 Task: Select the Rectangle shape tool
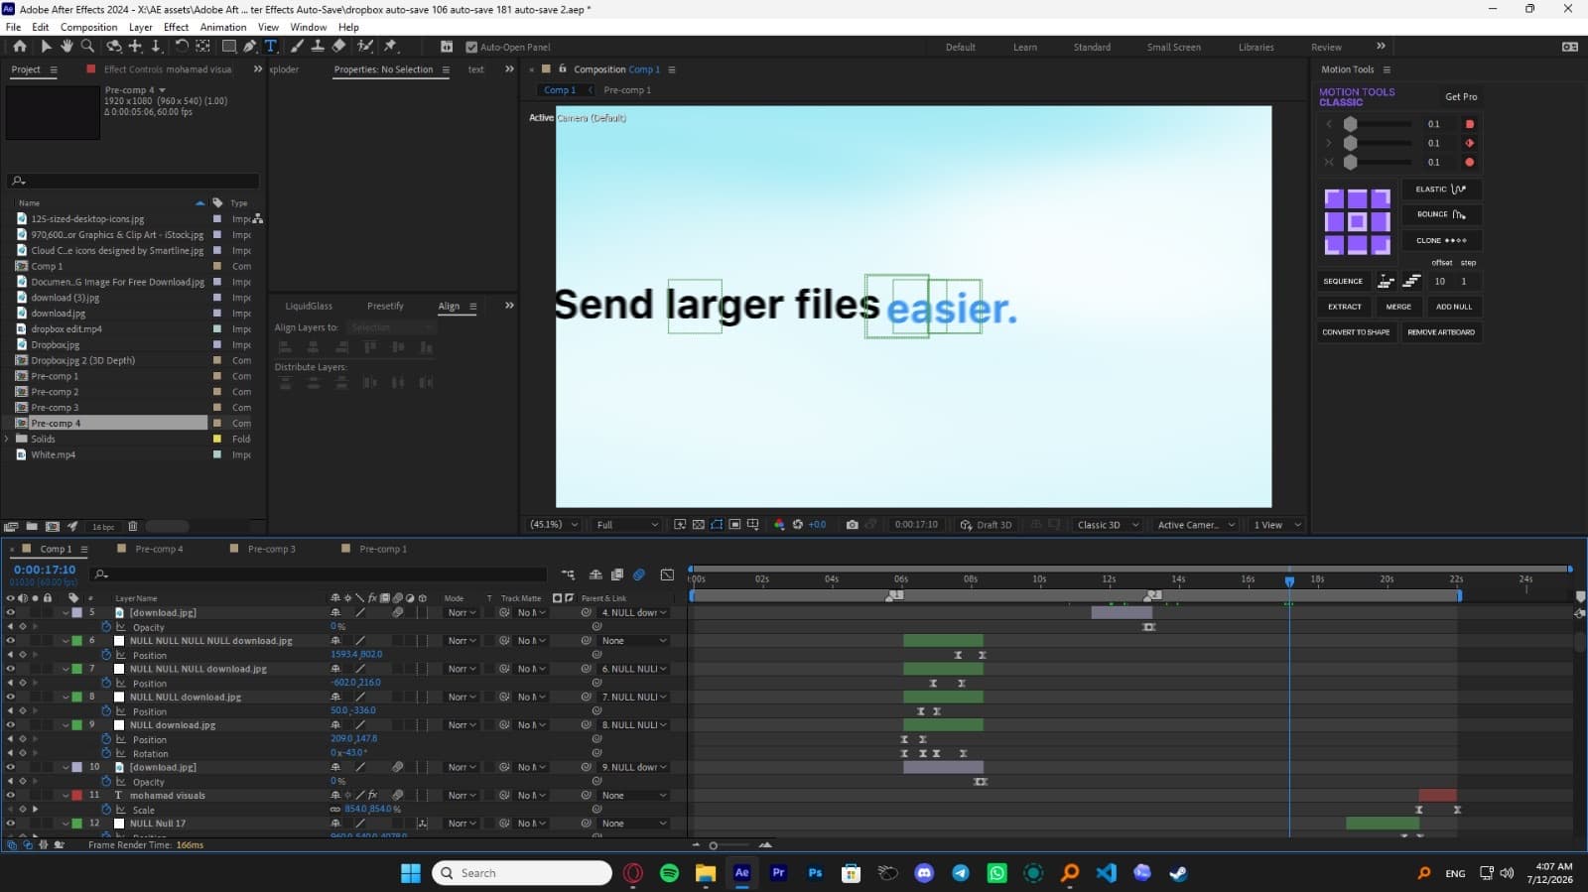228,47
